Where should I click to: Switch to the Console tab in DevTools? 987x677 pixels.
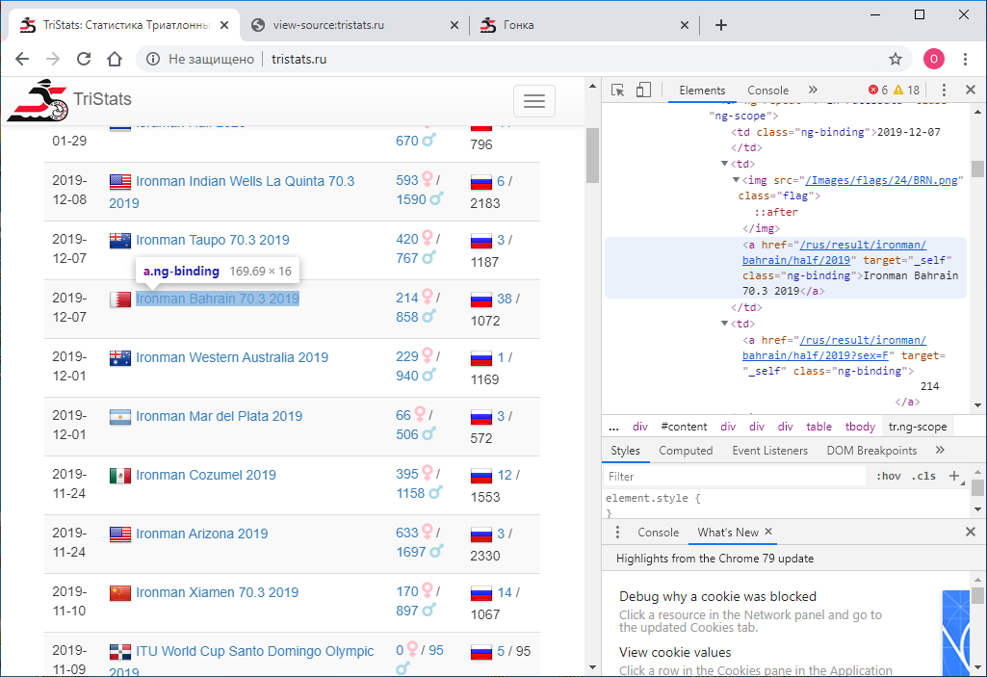(x=767, y=89)
